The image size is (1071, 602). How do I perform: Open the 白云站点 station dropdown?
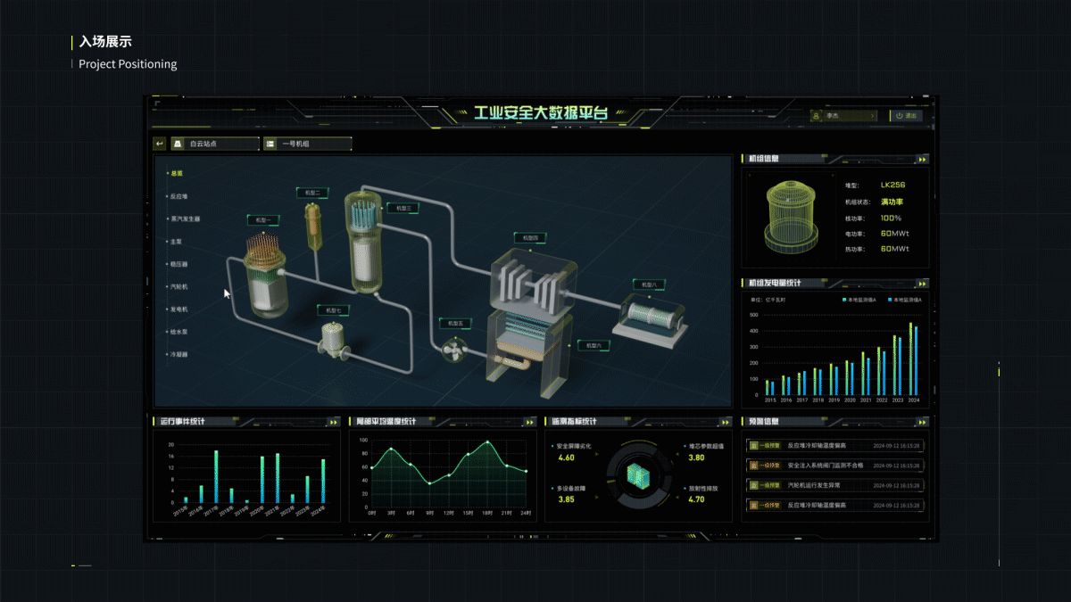click(x=213, y=144)
